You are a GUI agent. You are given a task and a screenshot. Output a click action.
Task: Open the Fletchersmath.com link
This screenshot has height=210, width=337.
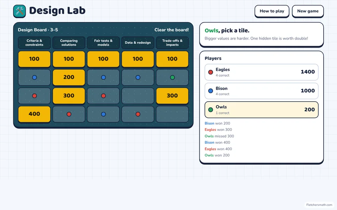pos(319,205)
